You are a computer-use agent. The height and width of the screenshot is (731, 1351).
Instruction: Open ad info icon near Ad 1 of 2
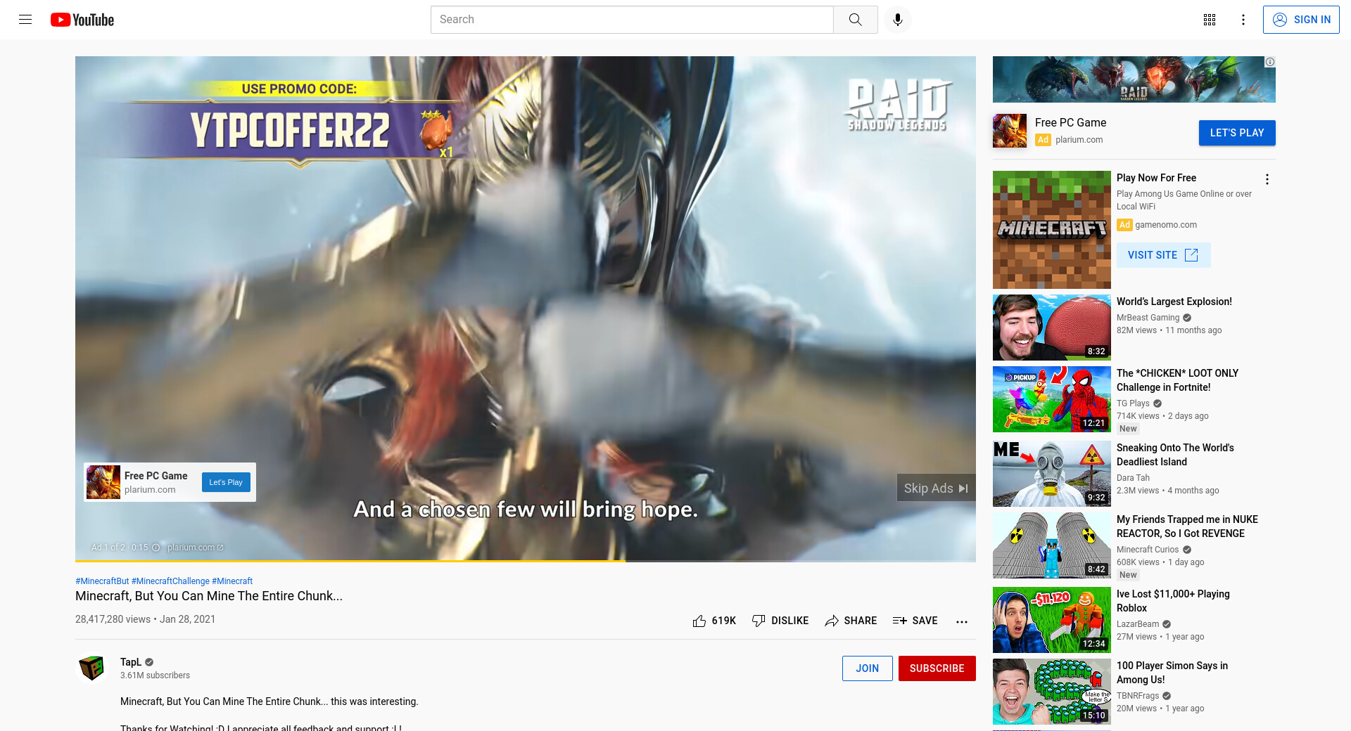pos(156,548)
